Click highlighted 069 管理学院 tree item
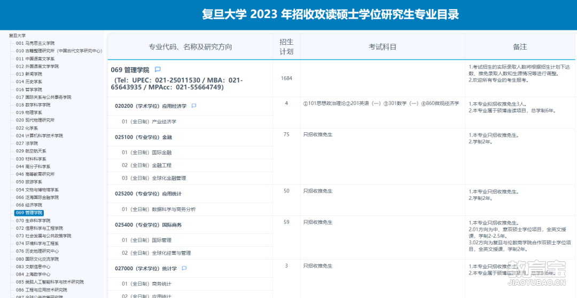Image resolution: width=577 pixels, height=298 pixels. (x=29, y=213)
